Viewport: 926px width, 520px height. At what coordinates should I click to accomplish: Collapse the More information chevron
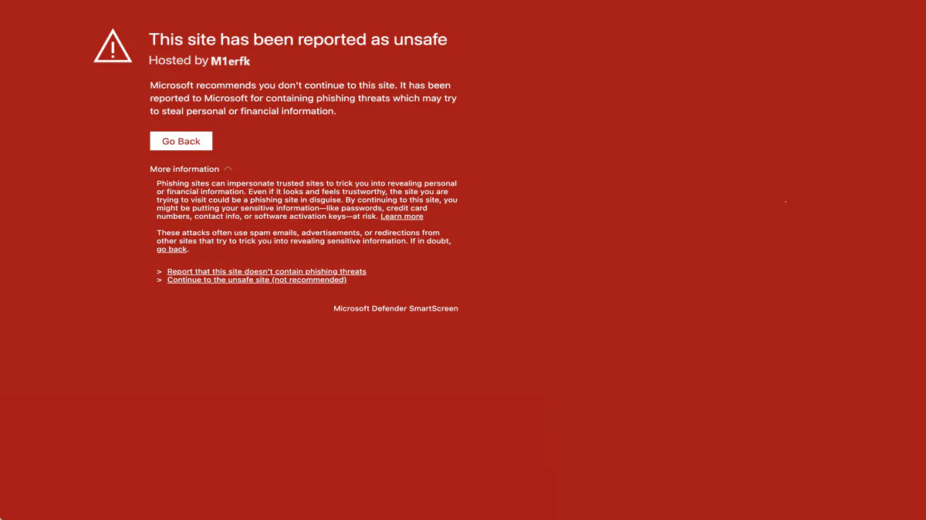[x=228, y=169]
